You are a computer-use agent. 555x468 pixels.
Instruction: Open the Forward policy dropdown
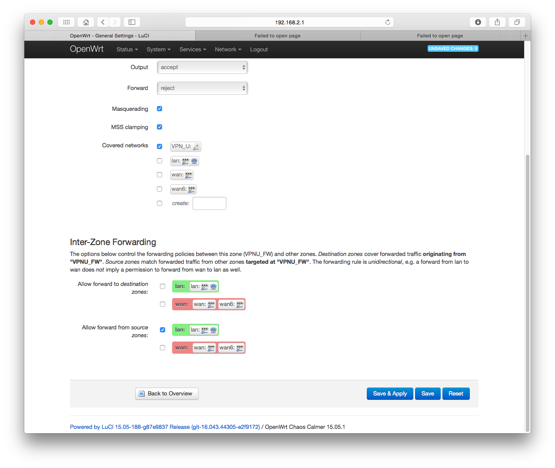tap(203, 88)
